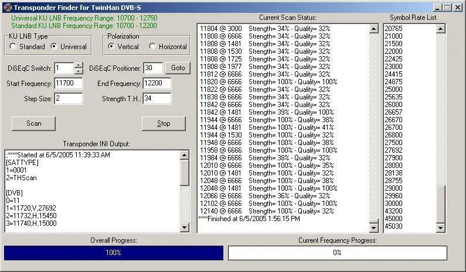Decrease DiSEqC Switch value with down arrow
The width and height of the screenshot is (466, 272).
(79, 71)
